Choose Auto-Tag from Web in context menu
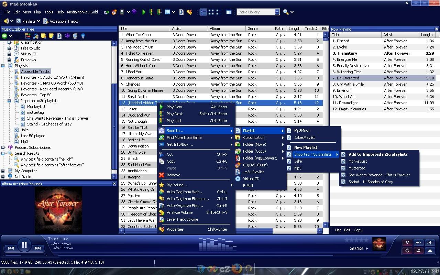Image resolution: width=440 pixels, height=275 pixels. [x=185, y=192]
